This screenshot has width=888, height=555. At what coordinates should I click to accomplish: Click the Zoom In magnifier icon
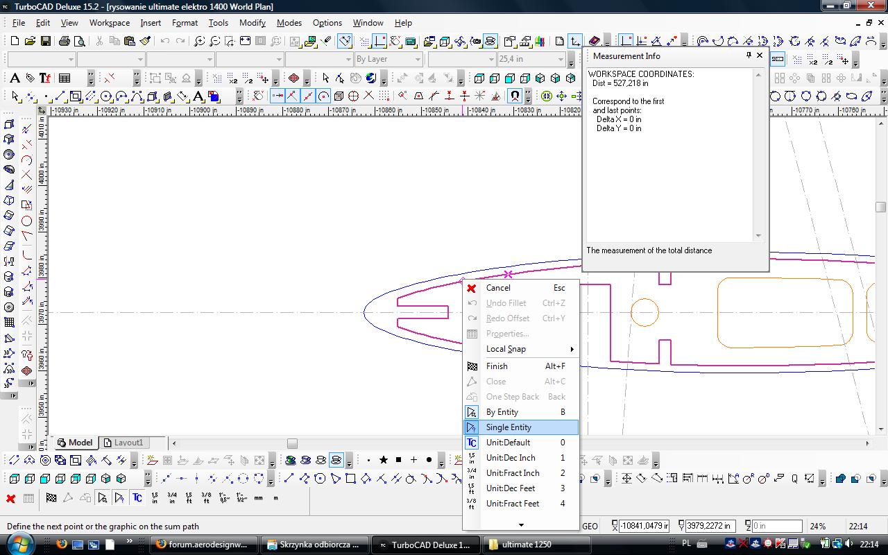click(x=199, y=42)
